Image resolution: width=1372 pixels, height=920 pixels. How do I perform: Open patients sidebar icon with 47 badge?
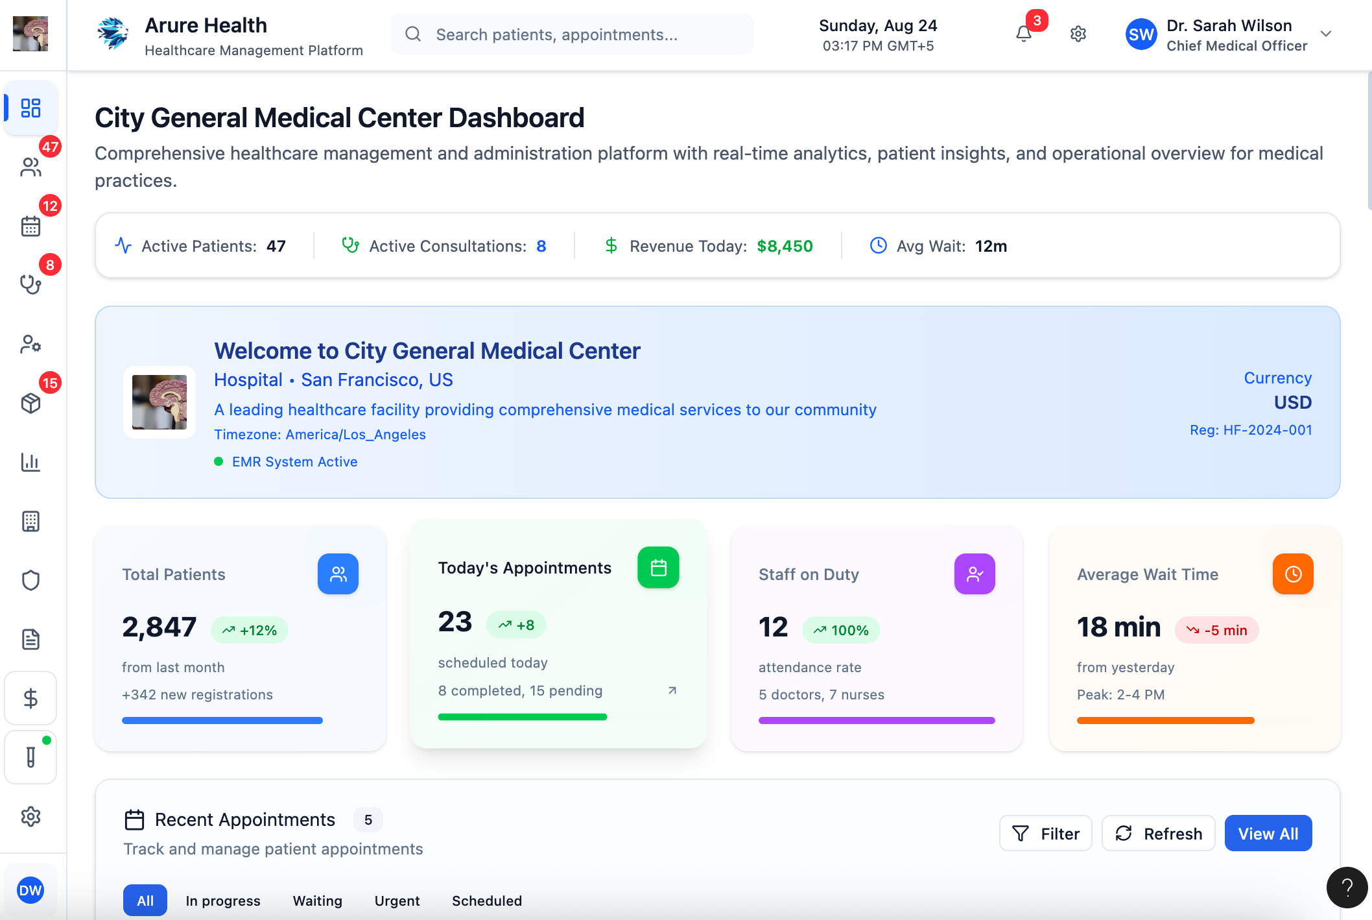[x=30, y=167]
